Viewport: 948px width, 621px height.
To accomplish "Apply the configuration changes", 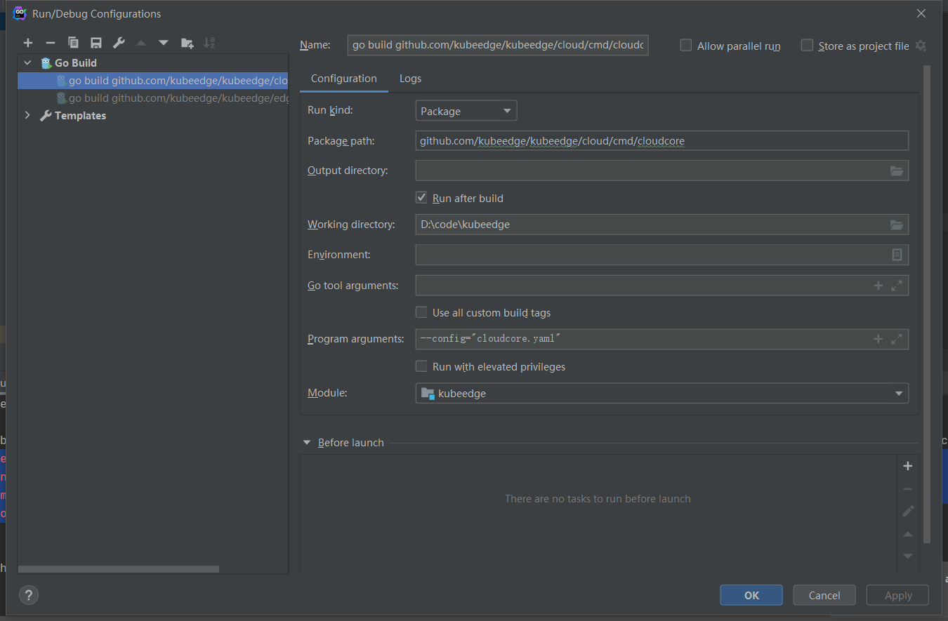I will point(897,594).
